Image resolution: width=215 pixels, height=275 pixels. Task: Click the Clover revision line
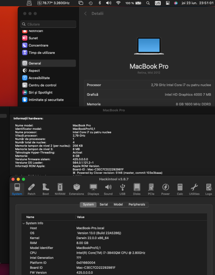118,173
